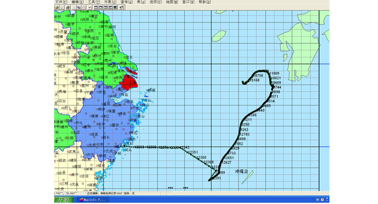Click the Help pointer question-mark icon
Image resolution: width=378 pixels, height=204 pixels.
click(x=122, y=8)
